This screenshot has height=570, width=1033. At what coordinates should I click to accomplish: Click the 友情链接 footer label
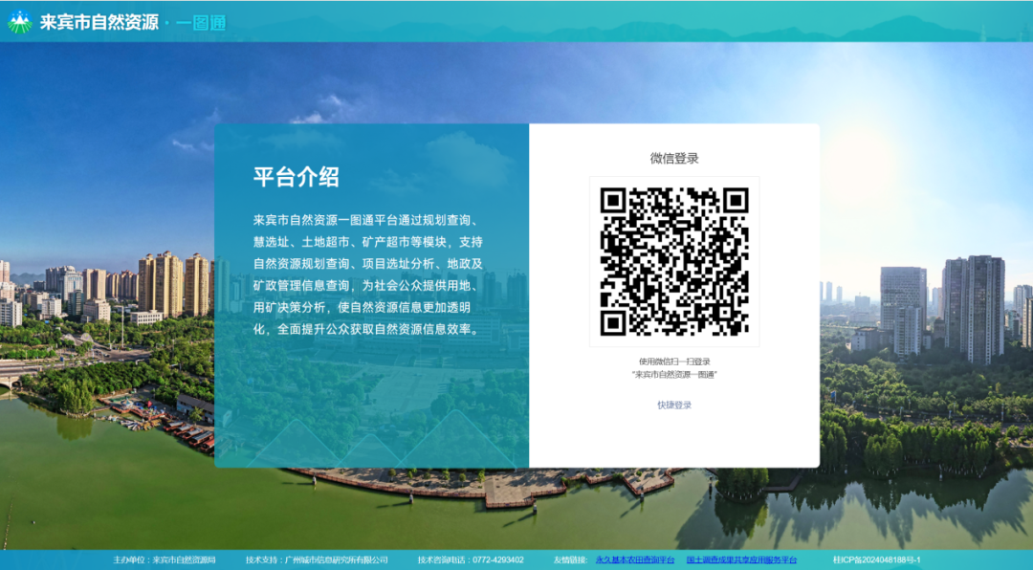point(570,560)
